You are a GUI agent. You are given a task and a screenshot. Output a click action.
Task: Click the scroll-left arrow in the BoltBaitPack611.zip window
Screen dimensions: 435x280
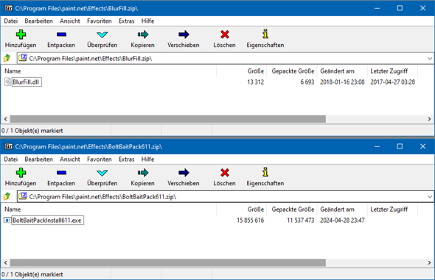[x=6, y=262]
